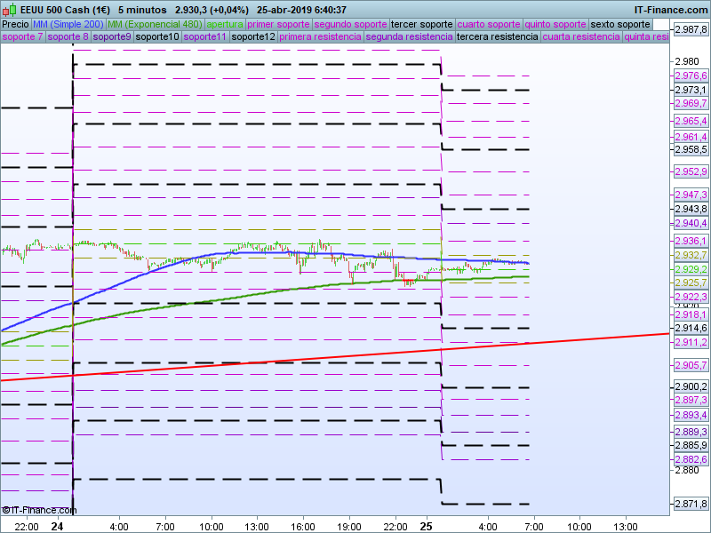Select the apertura indicator label
Screen dimensions: 711x533
pyautogui.click(x=225, y=25)
